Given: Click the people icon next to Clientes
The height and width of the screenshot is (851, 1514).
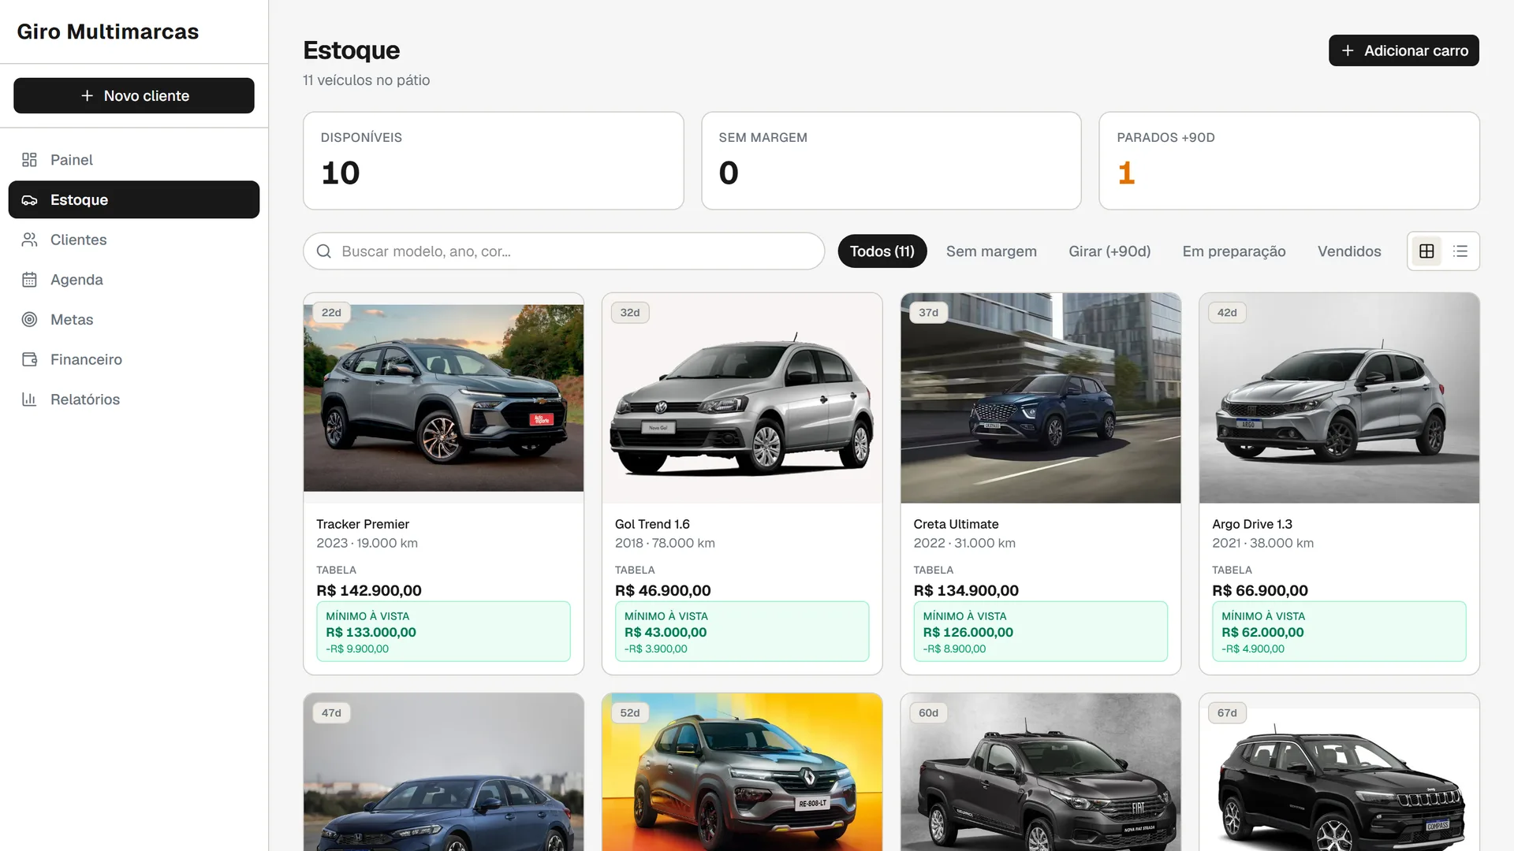Looking at the screenshot, I should coord(29,240).
